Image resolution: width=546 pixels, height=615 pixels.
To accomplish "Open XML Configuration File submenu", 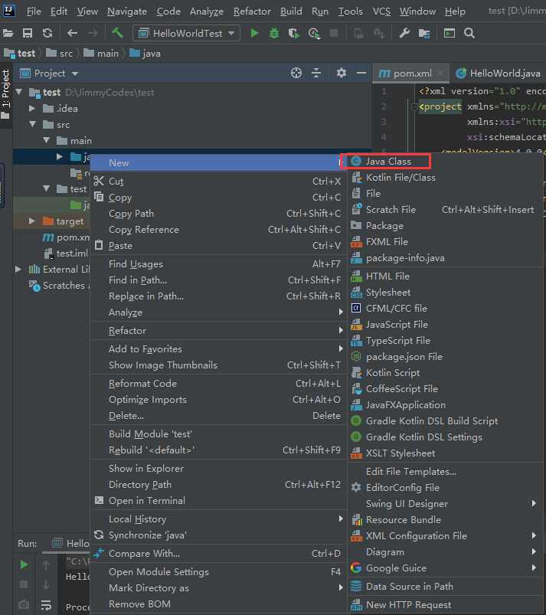I will tap(446, 536).
